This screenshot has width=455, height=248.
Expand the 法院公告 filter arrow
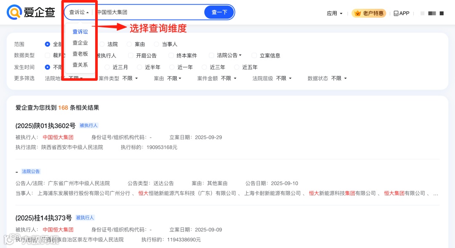click(240, 56)
